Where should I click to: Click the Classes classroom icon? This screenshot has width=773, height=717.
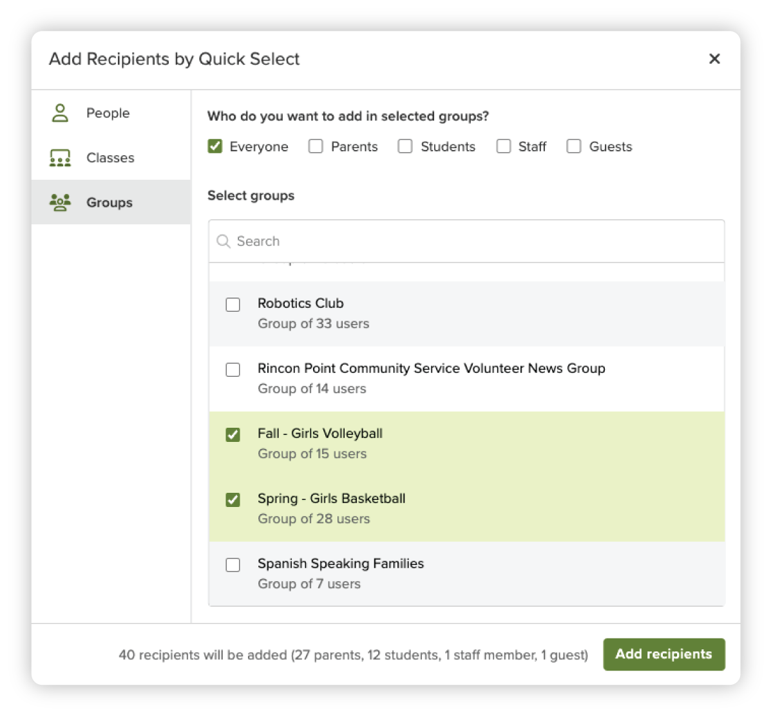60,157
